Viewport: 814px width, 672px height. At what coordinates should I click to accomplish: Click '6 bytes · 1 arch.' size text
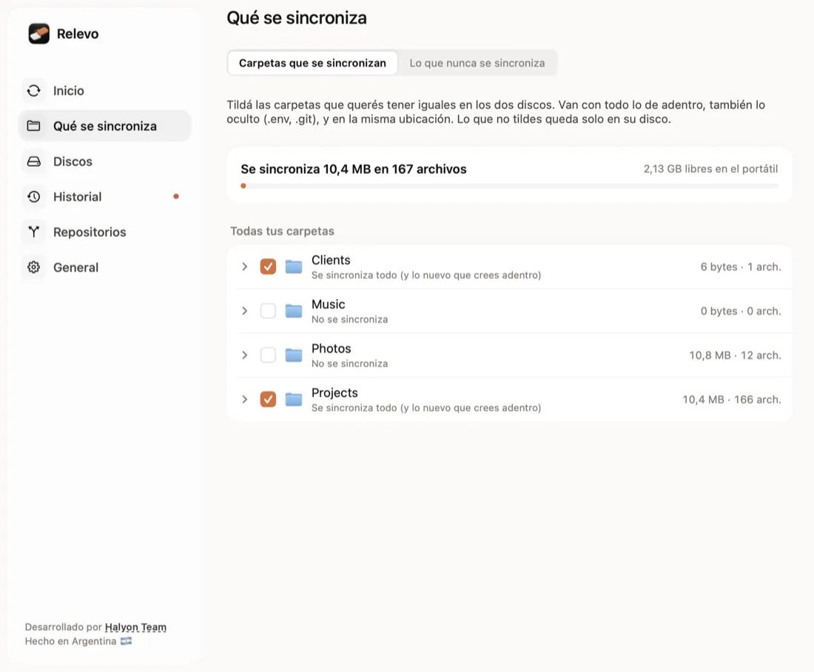pyautogui.click(x=741, y=267)
